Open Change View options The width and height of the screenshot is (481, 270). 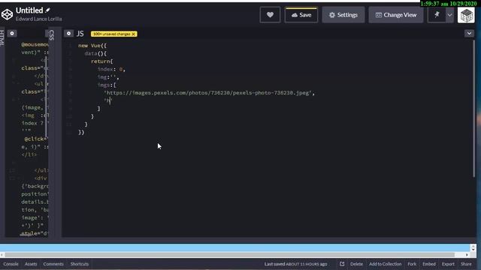coord(396,15)
